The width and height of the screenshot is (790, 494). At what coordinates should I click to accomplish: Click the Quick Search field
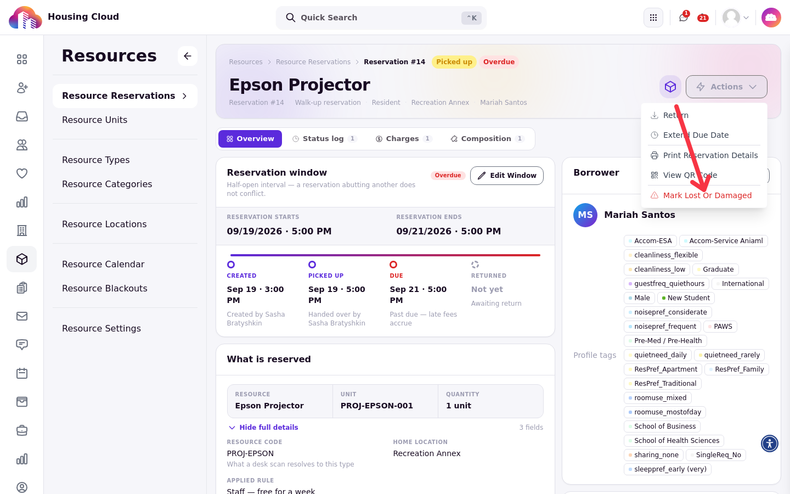[x=381, y=18]
